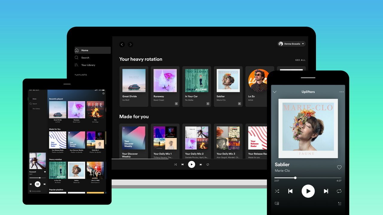Click the forward navigation arrow on the laptop

point(130,44)
